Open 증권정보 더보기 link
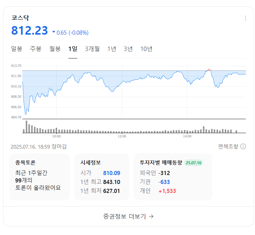255x235 pixels. (x=128, y=216)
